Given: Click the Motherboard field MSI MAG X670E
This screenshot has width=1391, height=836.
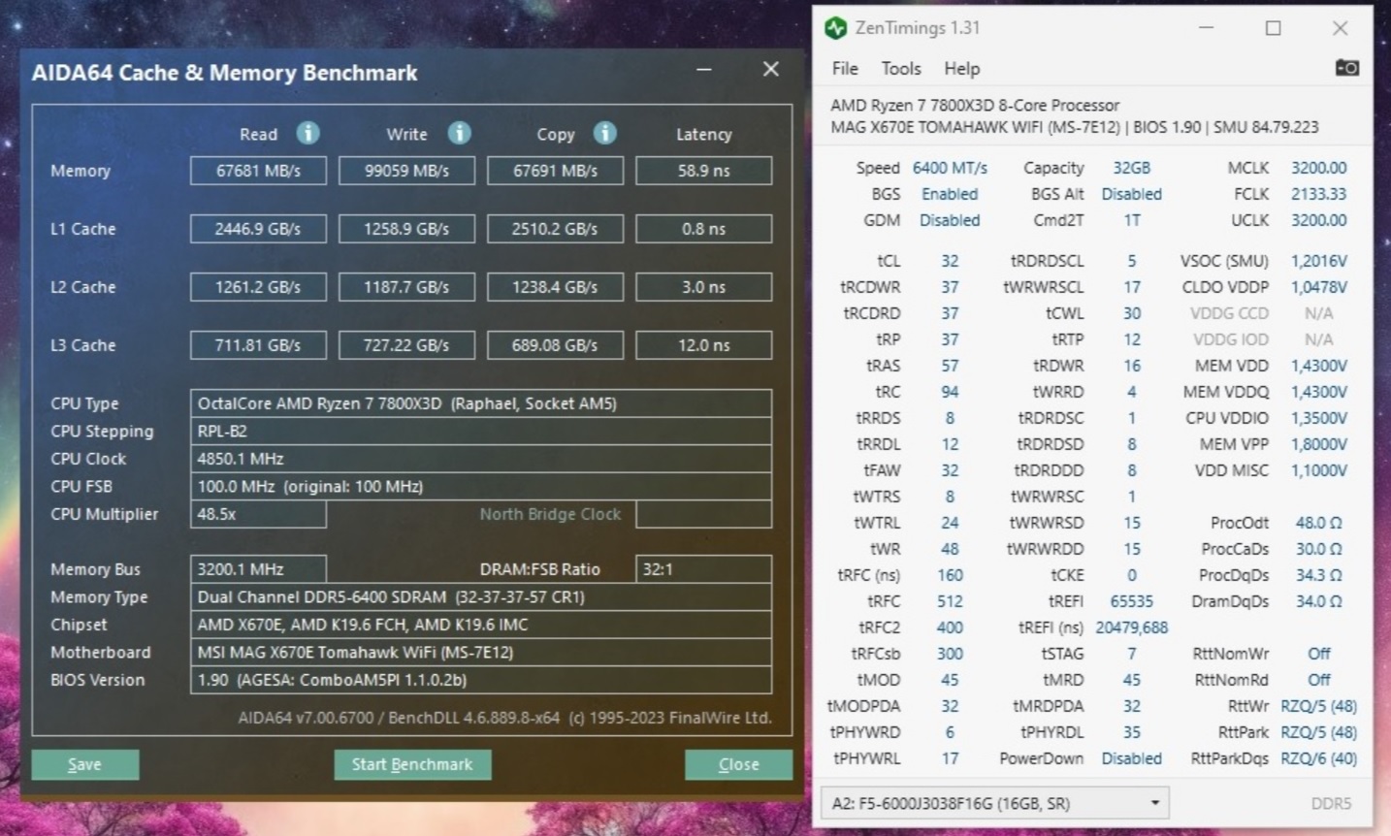Looking at the screenshot, I should tap(481, 653).
